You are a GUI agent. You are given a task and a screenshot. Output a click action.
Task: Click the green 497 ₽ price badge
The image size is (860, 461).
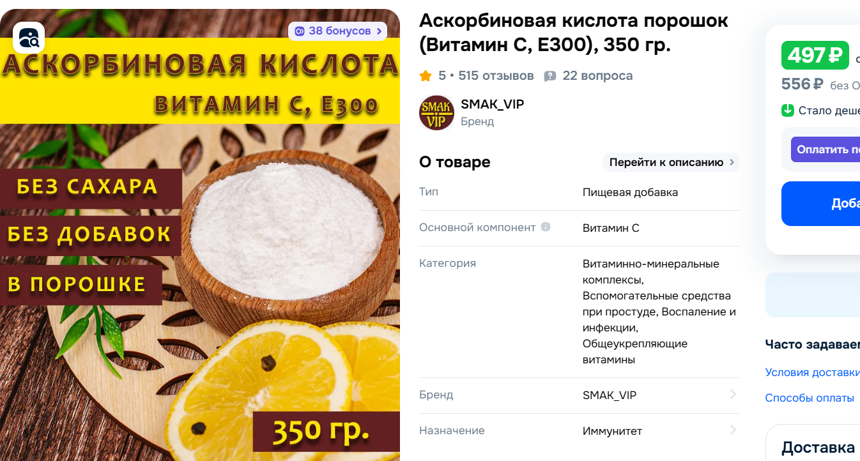pos(815,56)
